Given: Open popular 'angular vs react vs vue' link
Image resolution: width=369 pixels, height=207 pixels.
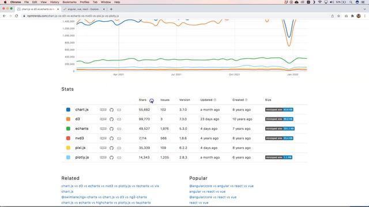Looking at the screenshot, I should pyautogui.click(x=208, y=191).
